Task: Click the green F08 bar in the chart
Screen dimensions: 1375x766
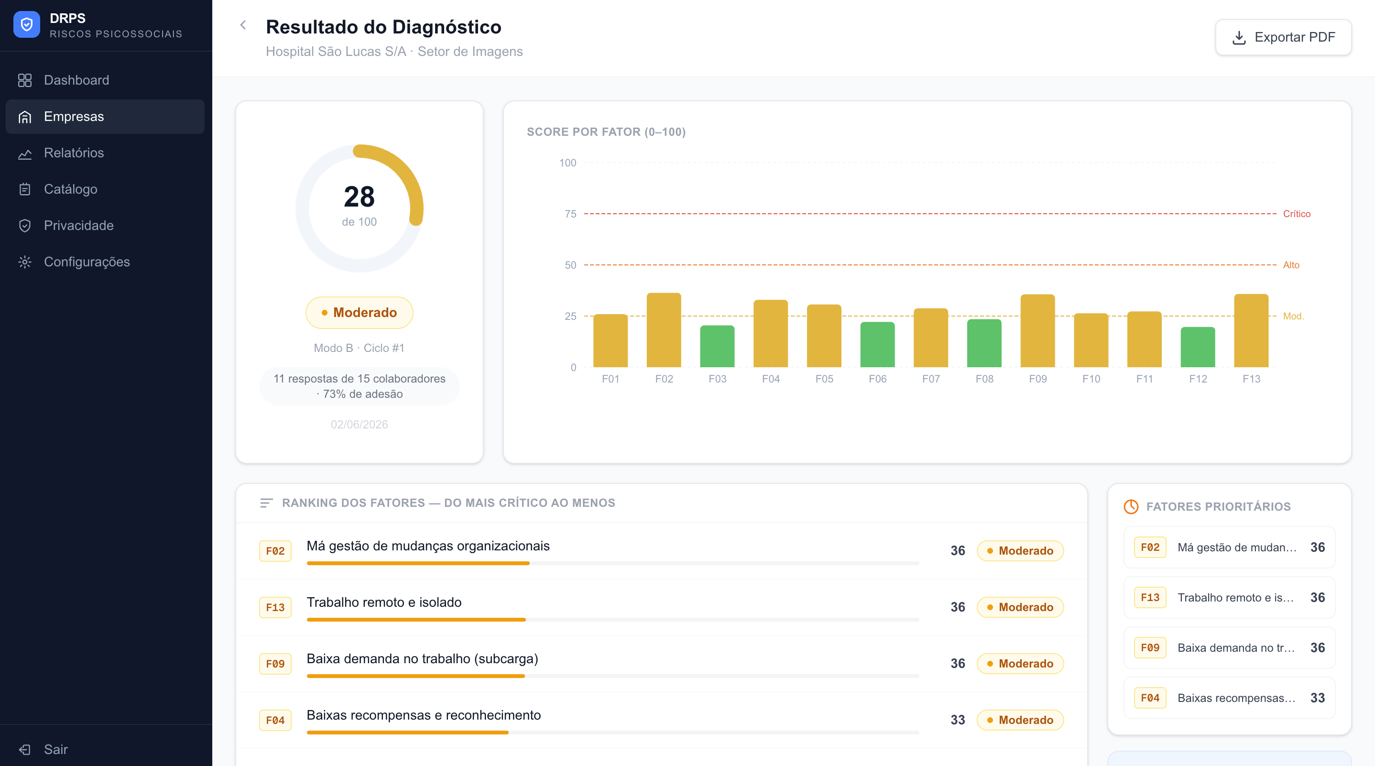Action: (x=984, y=343)
